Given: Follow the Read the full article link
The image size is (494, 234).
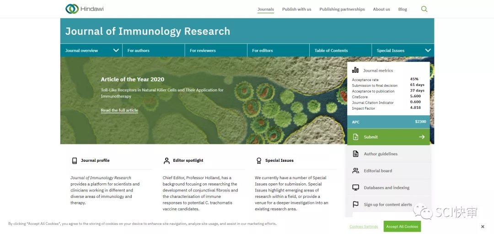Looking at the screenshot, I should [119, 110].
